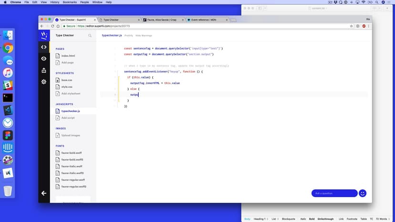The image size is (395, 222).
Task: Reload the page in Chrome
Action: (x=58, y=26)
